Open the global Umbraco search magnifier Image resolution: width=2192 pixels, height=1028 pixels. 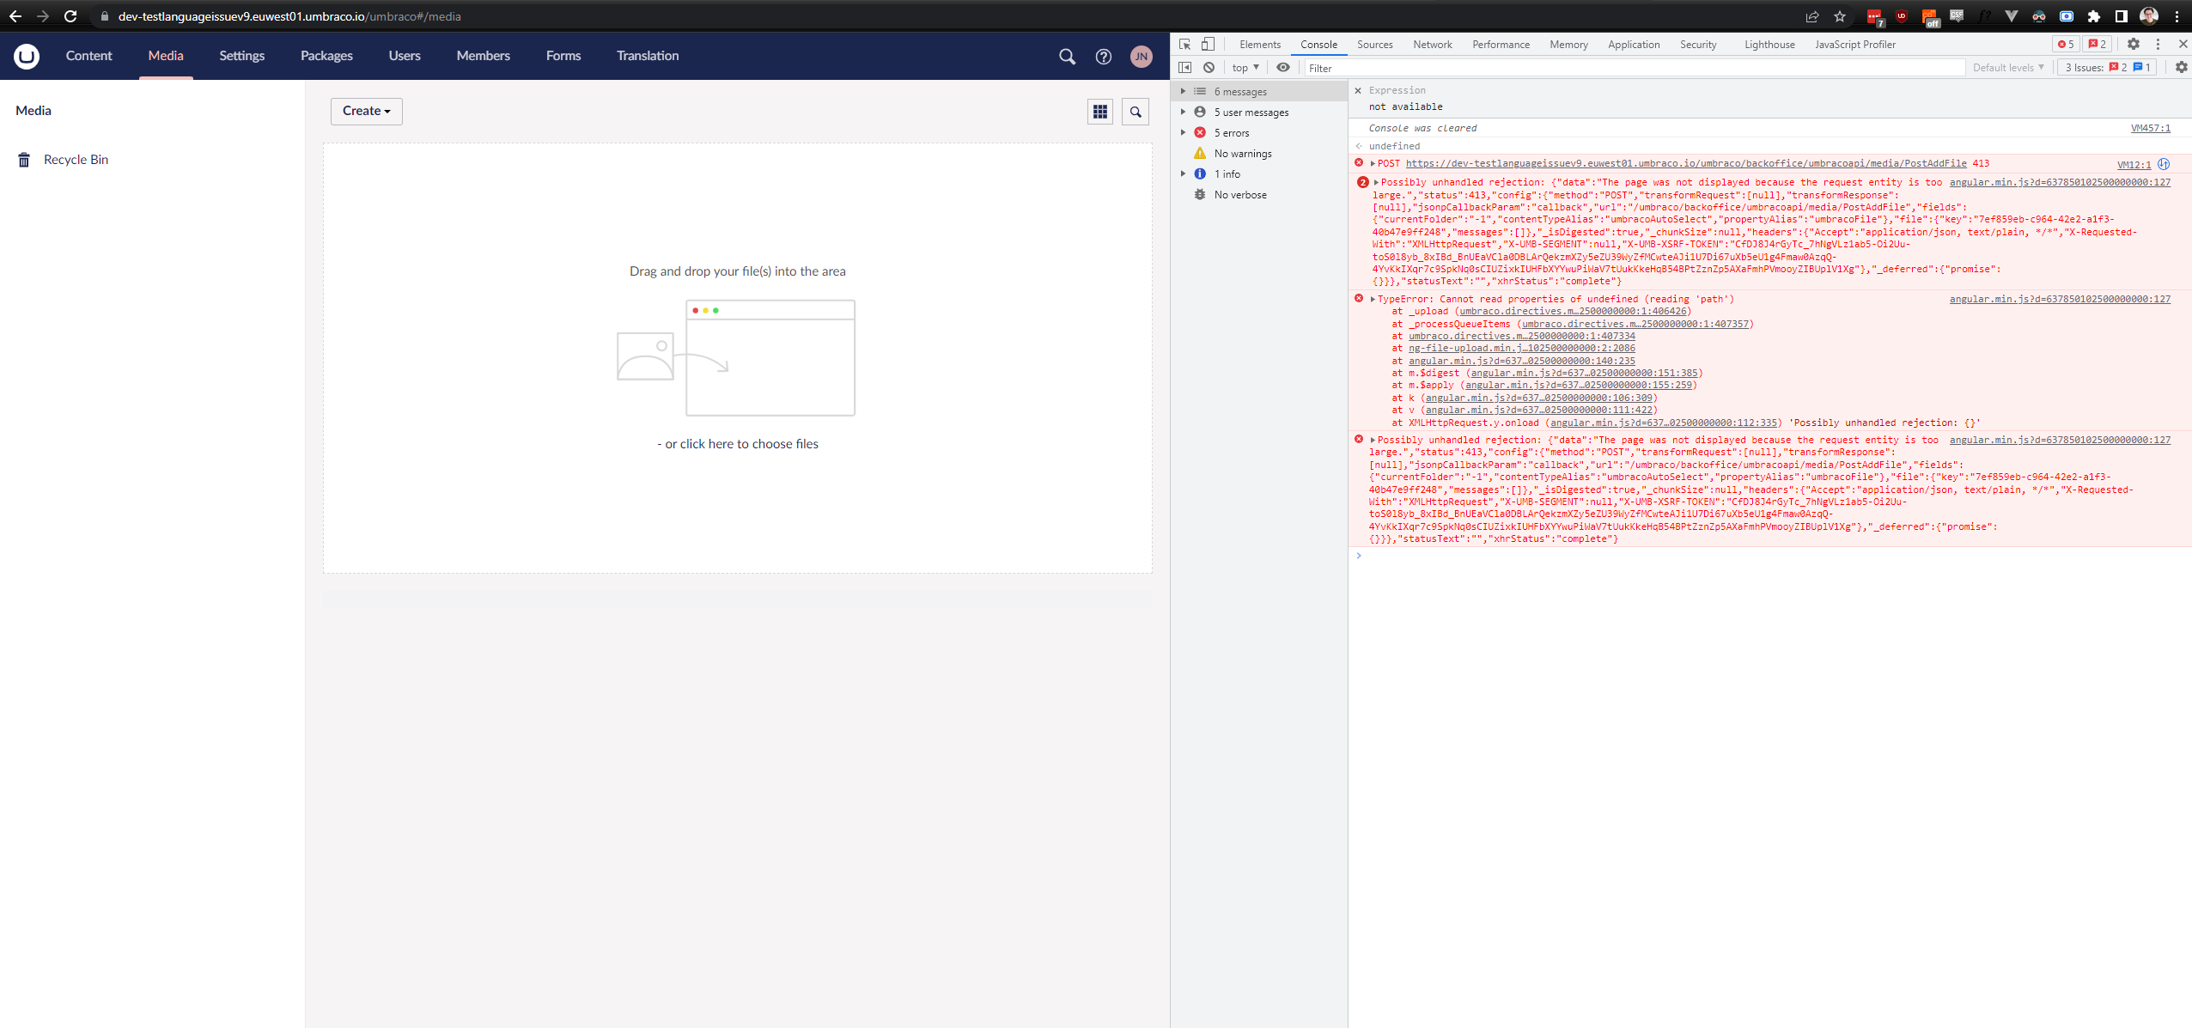(1066, 56)
